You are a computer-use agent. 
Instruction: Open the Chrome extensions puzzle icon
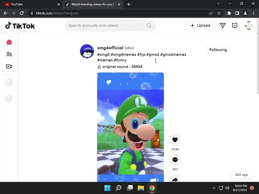click(229, 13)
